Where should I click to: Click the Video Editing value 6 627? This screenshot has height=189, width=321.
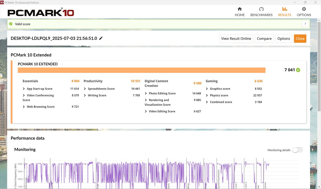point(197,112)
